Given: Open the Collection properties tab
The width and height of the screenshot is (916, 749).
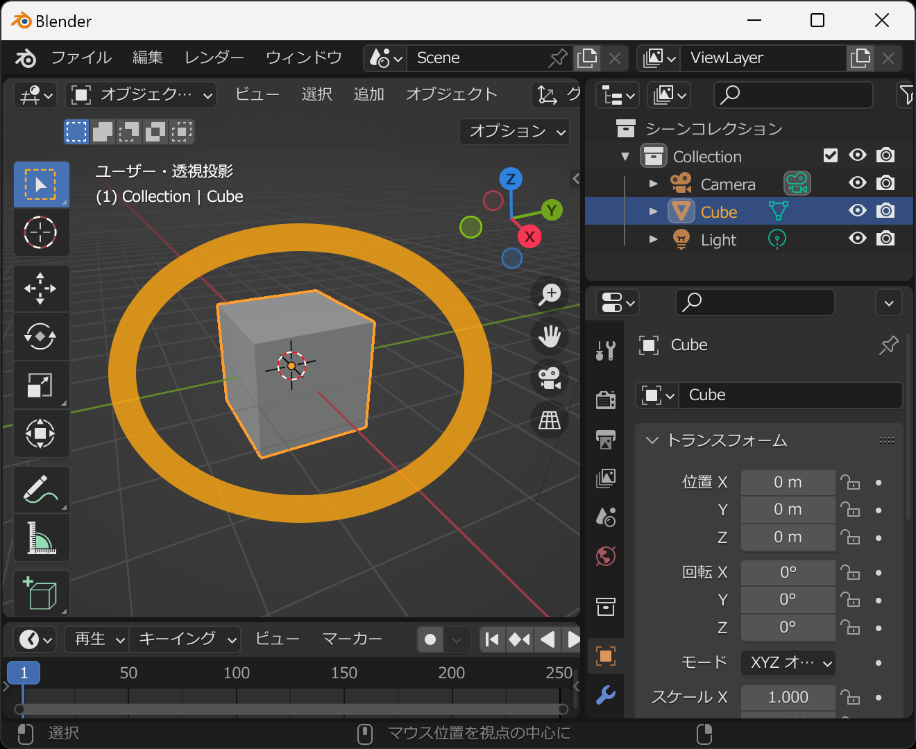Looking at the screenshot, I should tap(606, 606).
